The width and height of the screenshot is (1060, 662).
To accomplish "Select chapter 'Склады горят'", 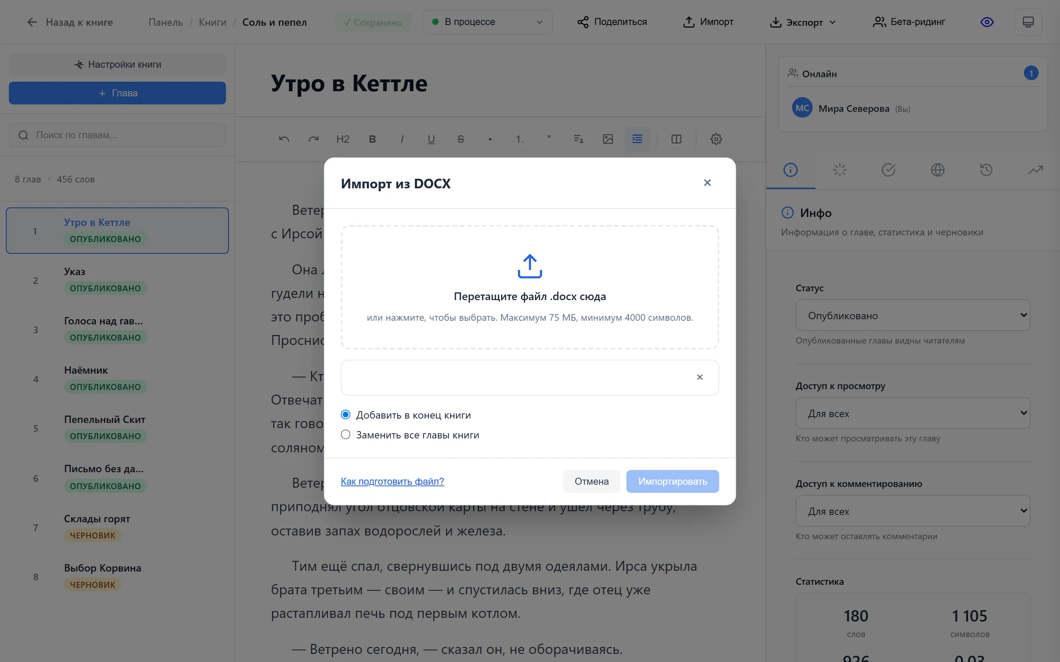I will pos(117,527).
